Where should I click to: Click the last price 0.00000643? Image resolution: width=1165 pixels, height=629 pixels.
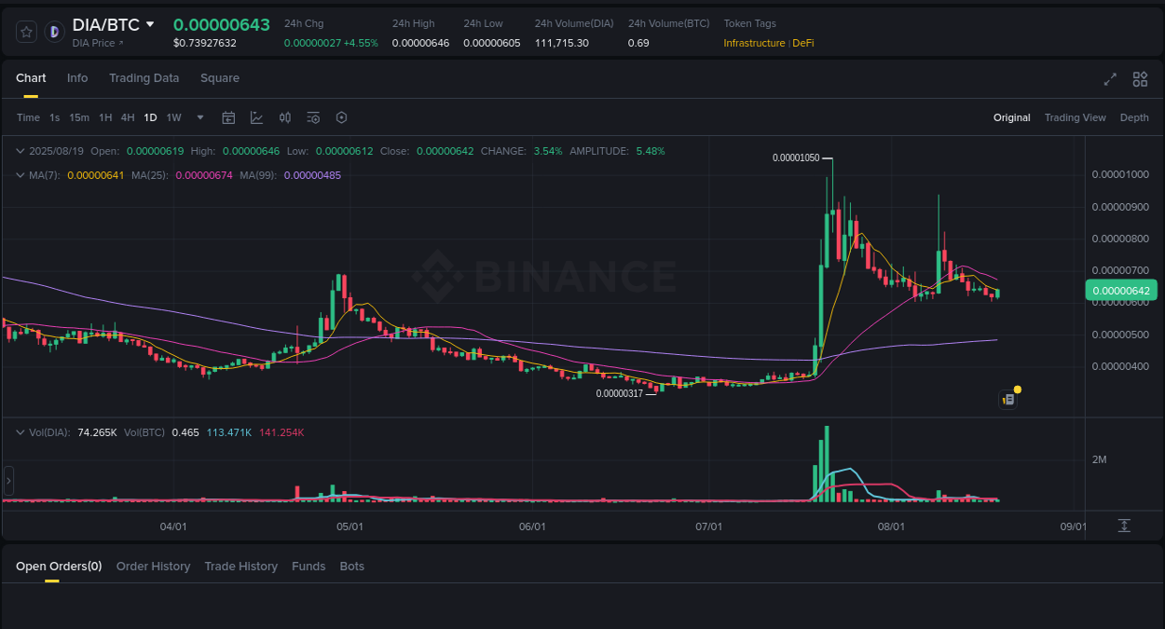[x=222, y=24]
